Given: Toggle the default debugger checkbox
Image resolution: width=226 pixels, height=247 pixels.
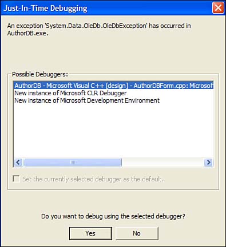Looking at the screenshot, I should pyautogui.click(x=16, y=179).
